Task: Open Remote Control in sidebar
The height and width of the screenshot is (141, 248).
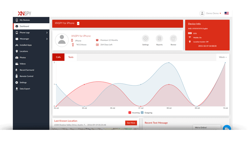Action: [31, 76]
